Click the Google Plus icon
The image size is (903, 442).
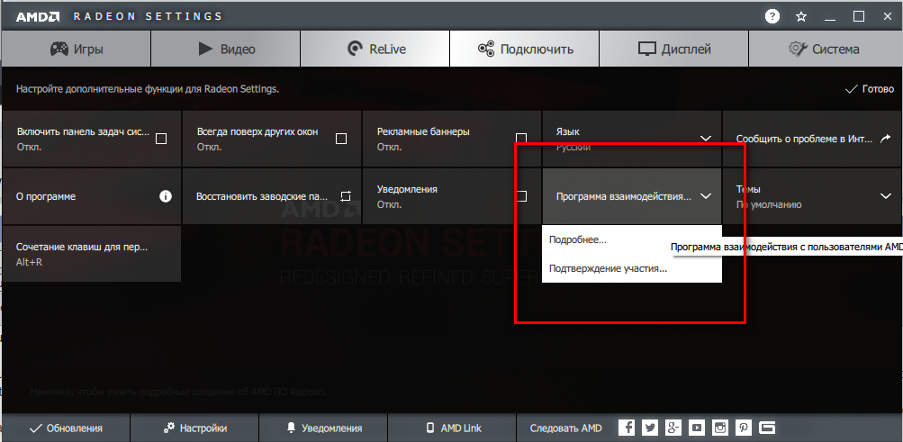tap(673, 428)
